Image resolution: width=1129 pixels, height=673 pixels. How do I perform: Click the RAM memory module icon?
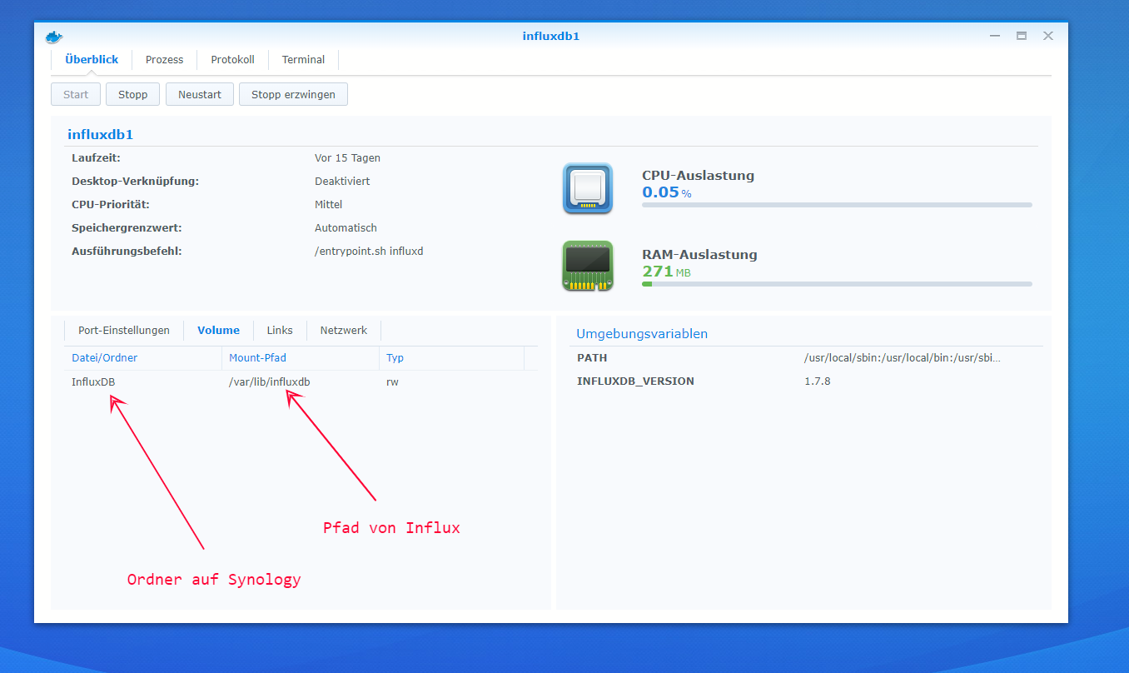point(588,266)
